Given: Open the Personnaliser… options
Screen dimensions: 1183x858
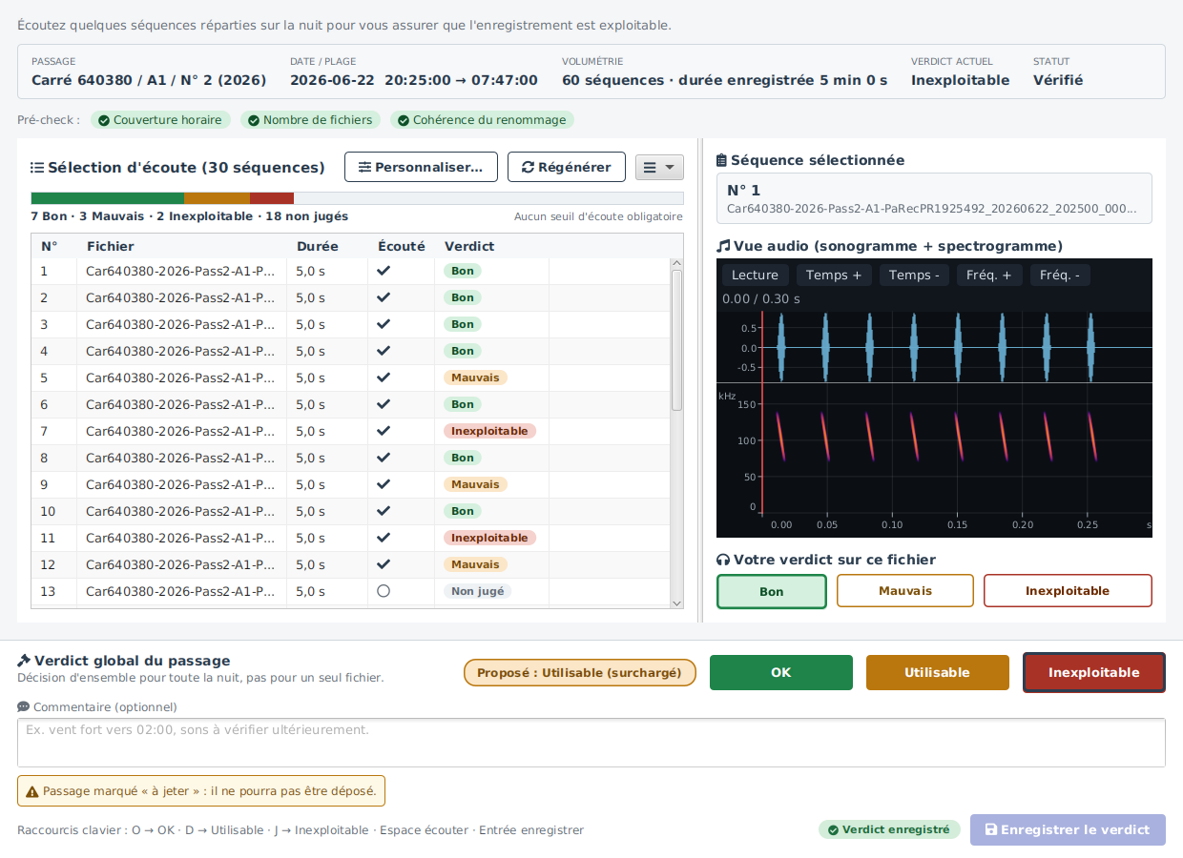Looking at the screenshot, I should 421,167.
